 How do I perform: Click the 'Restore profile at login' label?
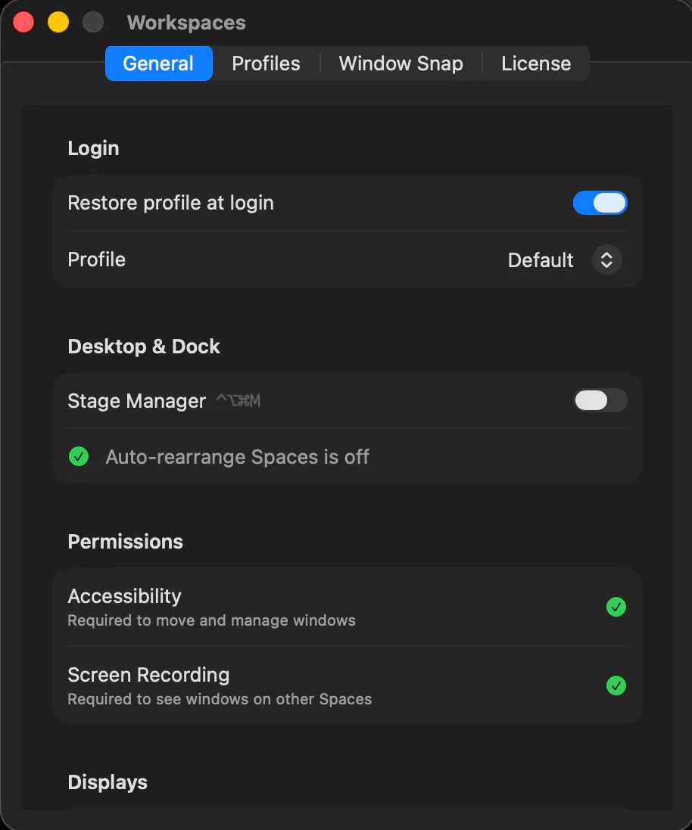(x=170, y=204)
